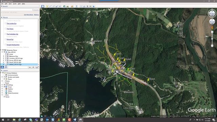Click the last globe icon on toolbar

pyautogui.click(x=94, y=6)
